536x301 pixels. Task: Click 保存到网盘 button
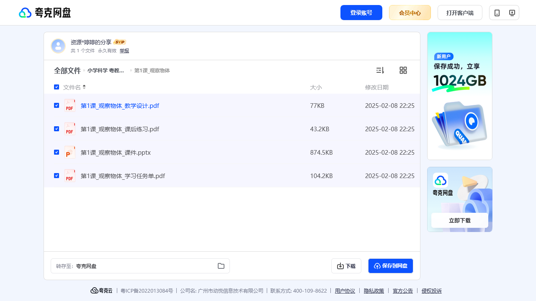tap(391, 266)
